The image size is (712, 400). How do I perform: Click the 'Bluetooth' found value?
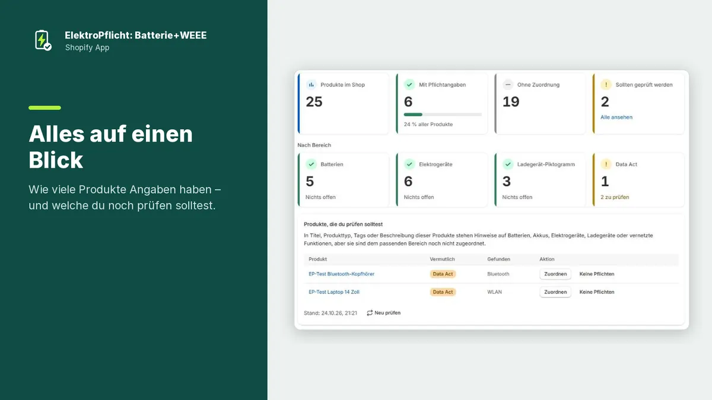(x=498, y=274)
